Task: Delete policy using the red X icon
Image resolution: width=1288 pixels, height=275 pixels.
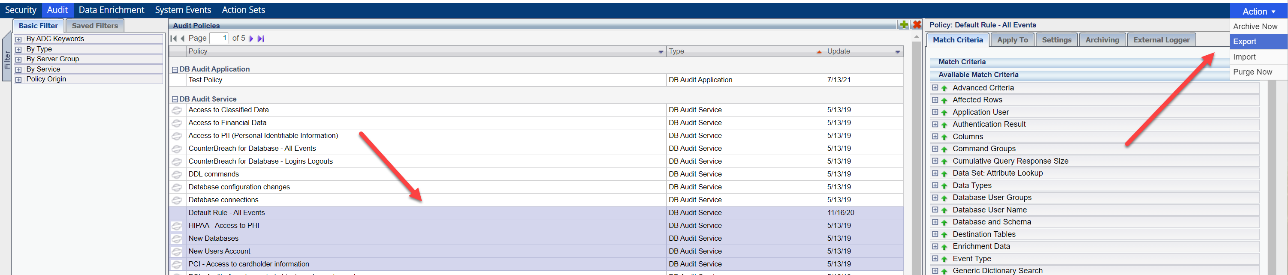Action: pos(917,24)
